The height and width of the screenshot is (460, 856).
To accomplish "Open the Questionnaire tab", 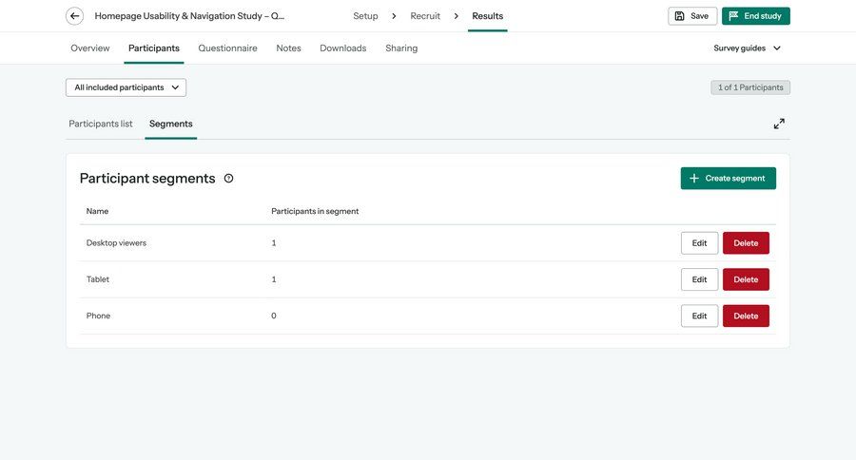I will [227, 48].
